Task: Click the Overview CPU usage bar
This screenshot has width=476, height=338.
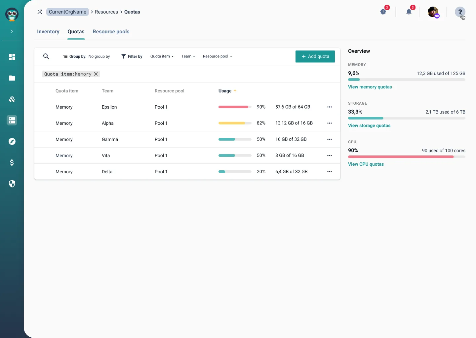Action: coord(407,157)
